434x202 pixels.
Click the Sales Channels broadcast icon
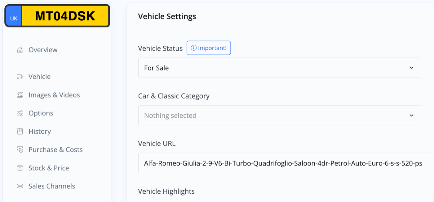click(20, 186)
